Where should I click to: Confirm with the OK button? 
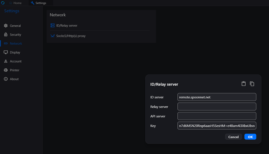tap(250, 137)
